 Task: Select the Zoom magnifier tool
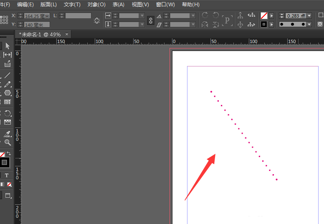8,143
